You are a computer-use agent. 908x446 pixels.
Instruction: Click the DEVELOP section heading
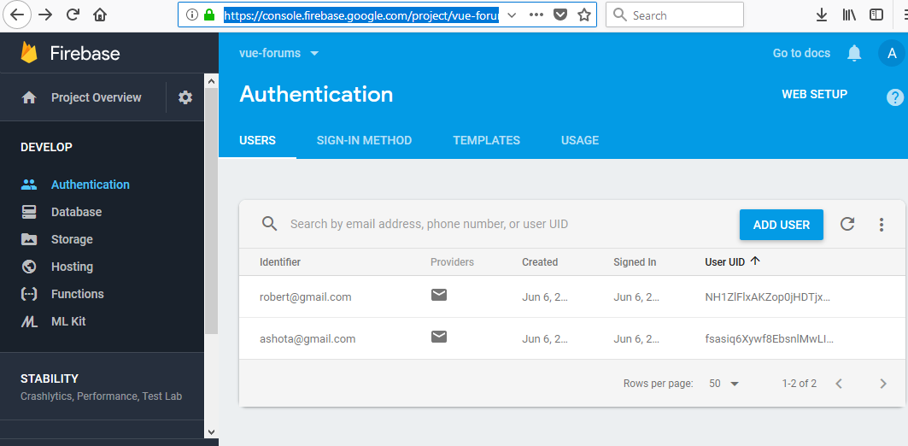[x=46, y=147]
